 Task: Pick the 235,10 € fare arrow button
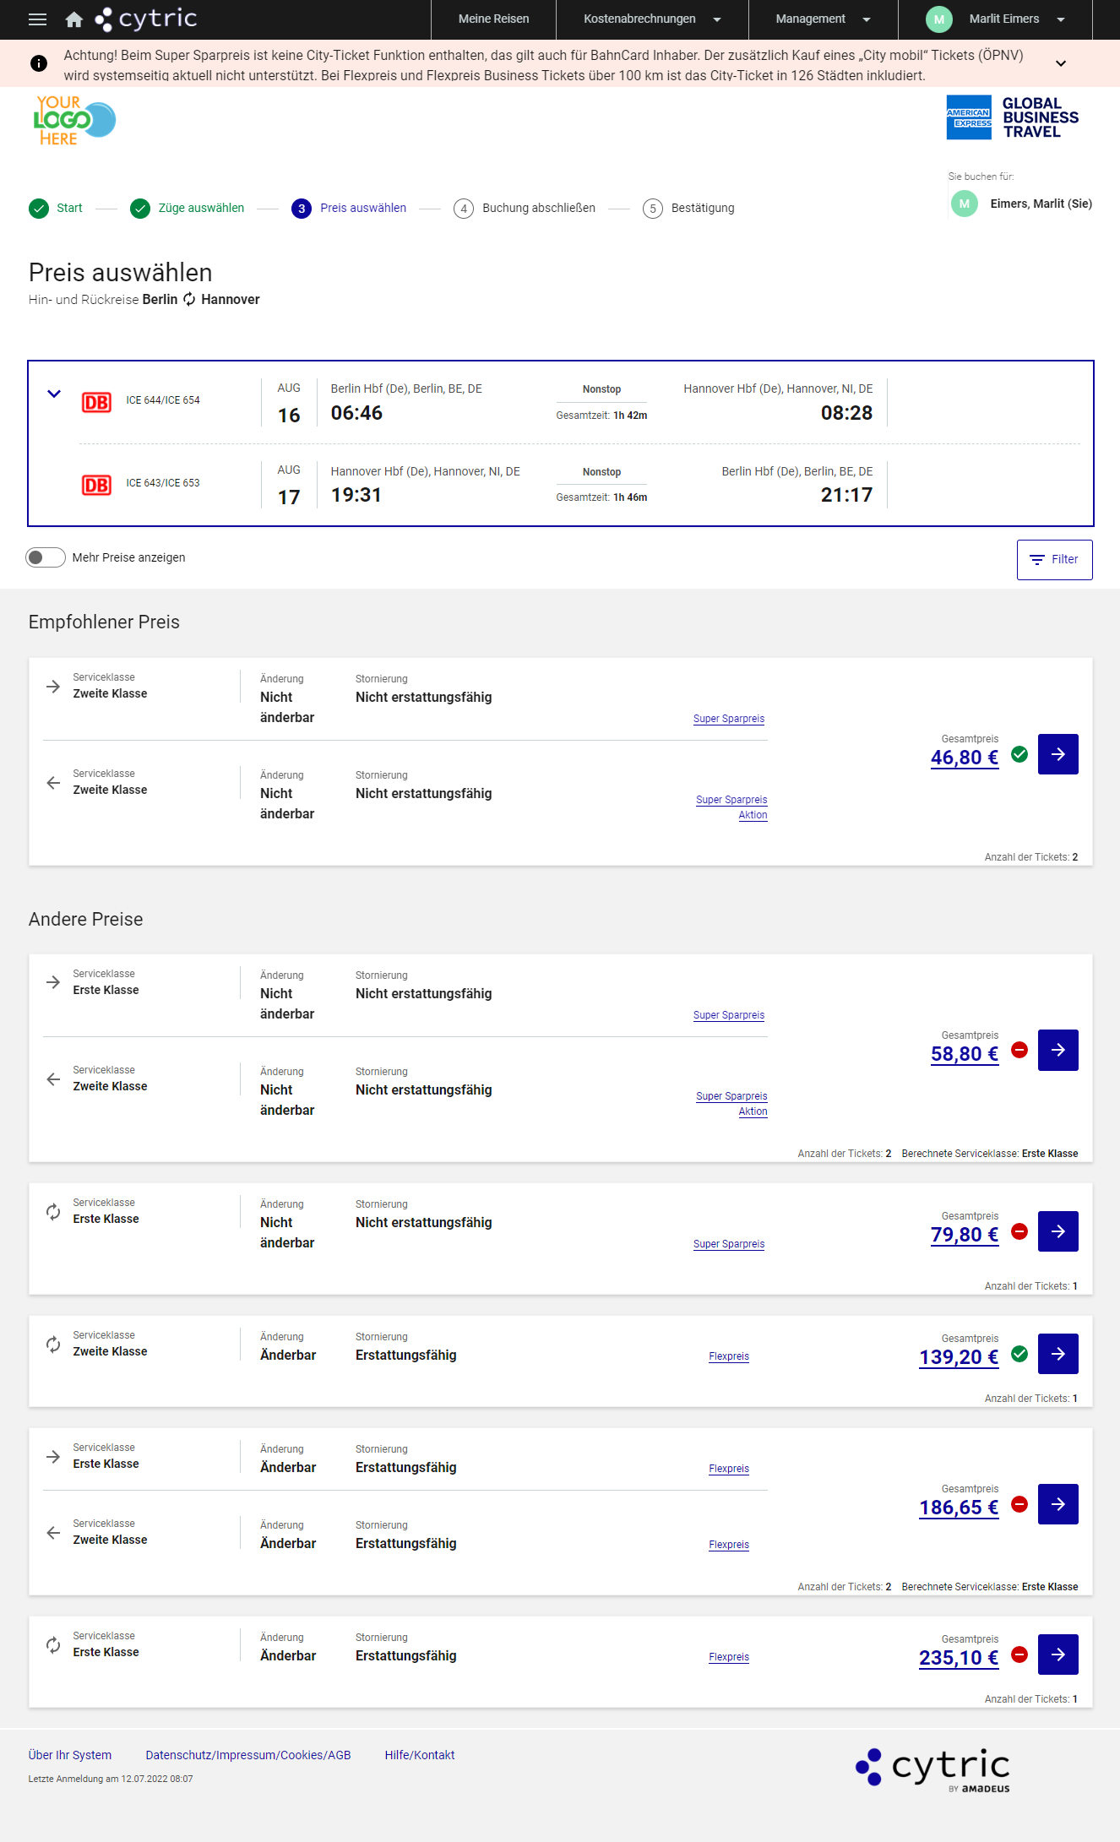click(1057, 1655)
